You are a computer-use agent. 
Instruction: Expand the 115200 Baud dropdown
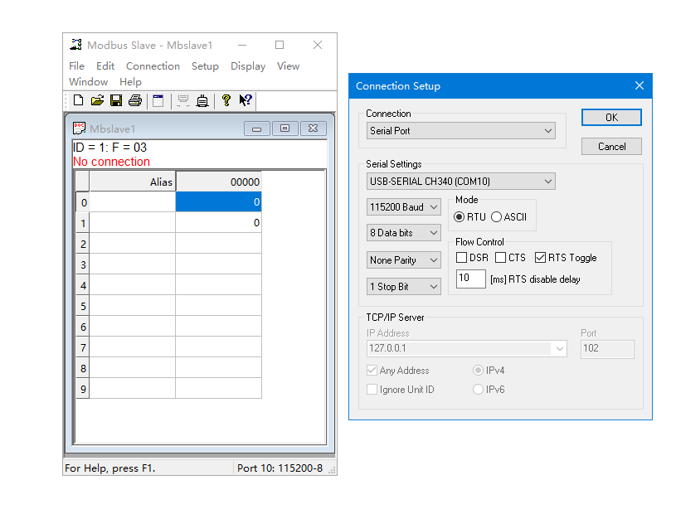click(x=404, y=207)
